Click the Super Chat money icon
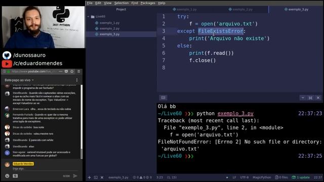The image size is (324, 182). 15,176
